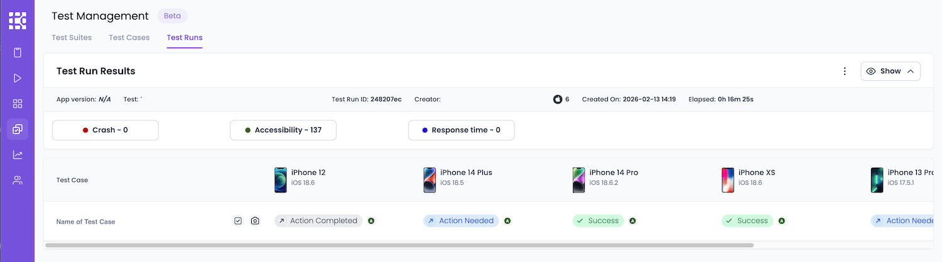This screenshot has width=942, height=262.
Task: Click the Test Management title
Action: [x=100, y=16]
